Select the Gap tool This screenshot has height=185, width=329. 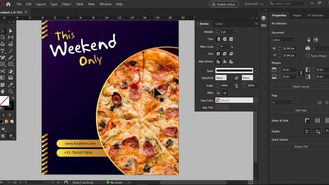click(x=10, y=38)
